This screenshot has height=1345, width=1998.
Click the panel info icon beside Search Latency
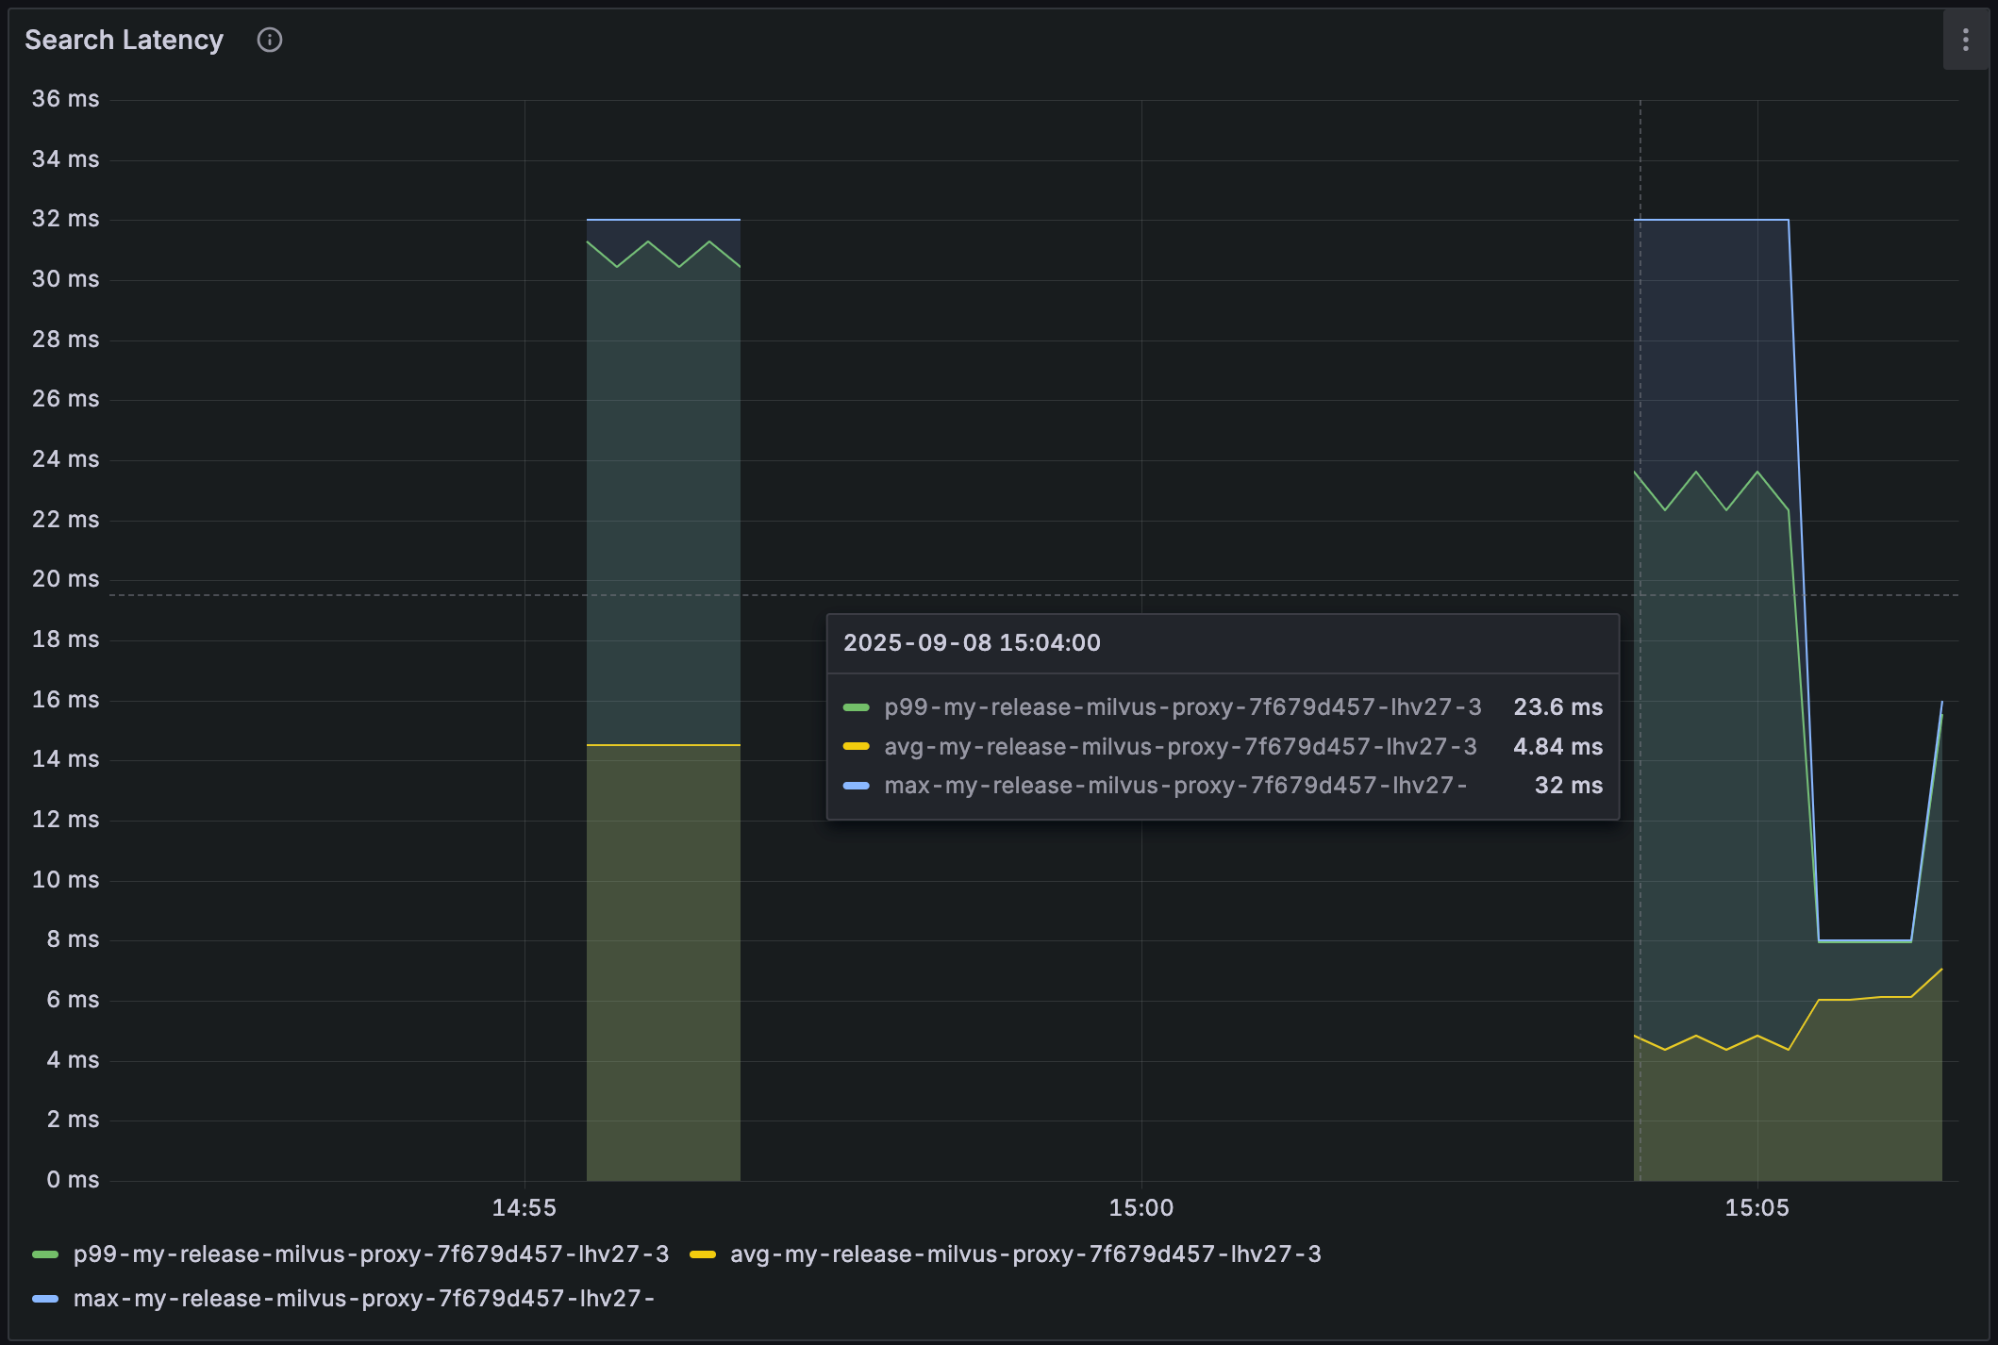[x=270, y=40]
